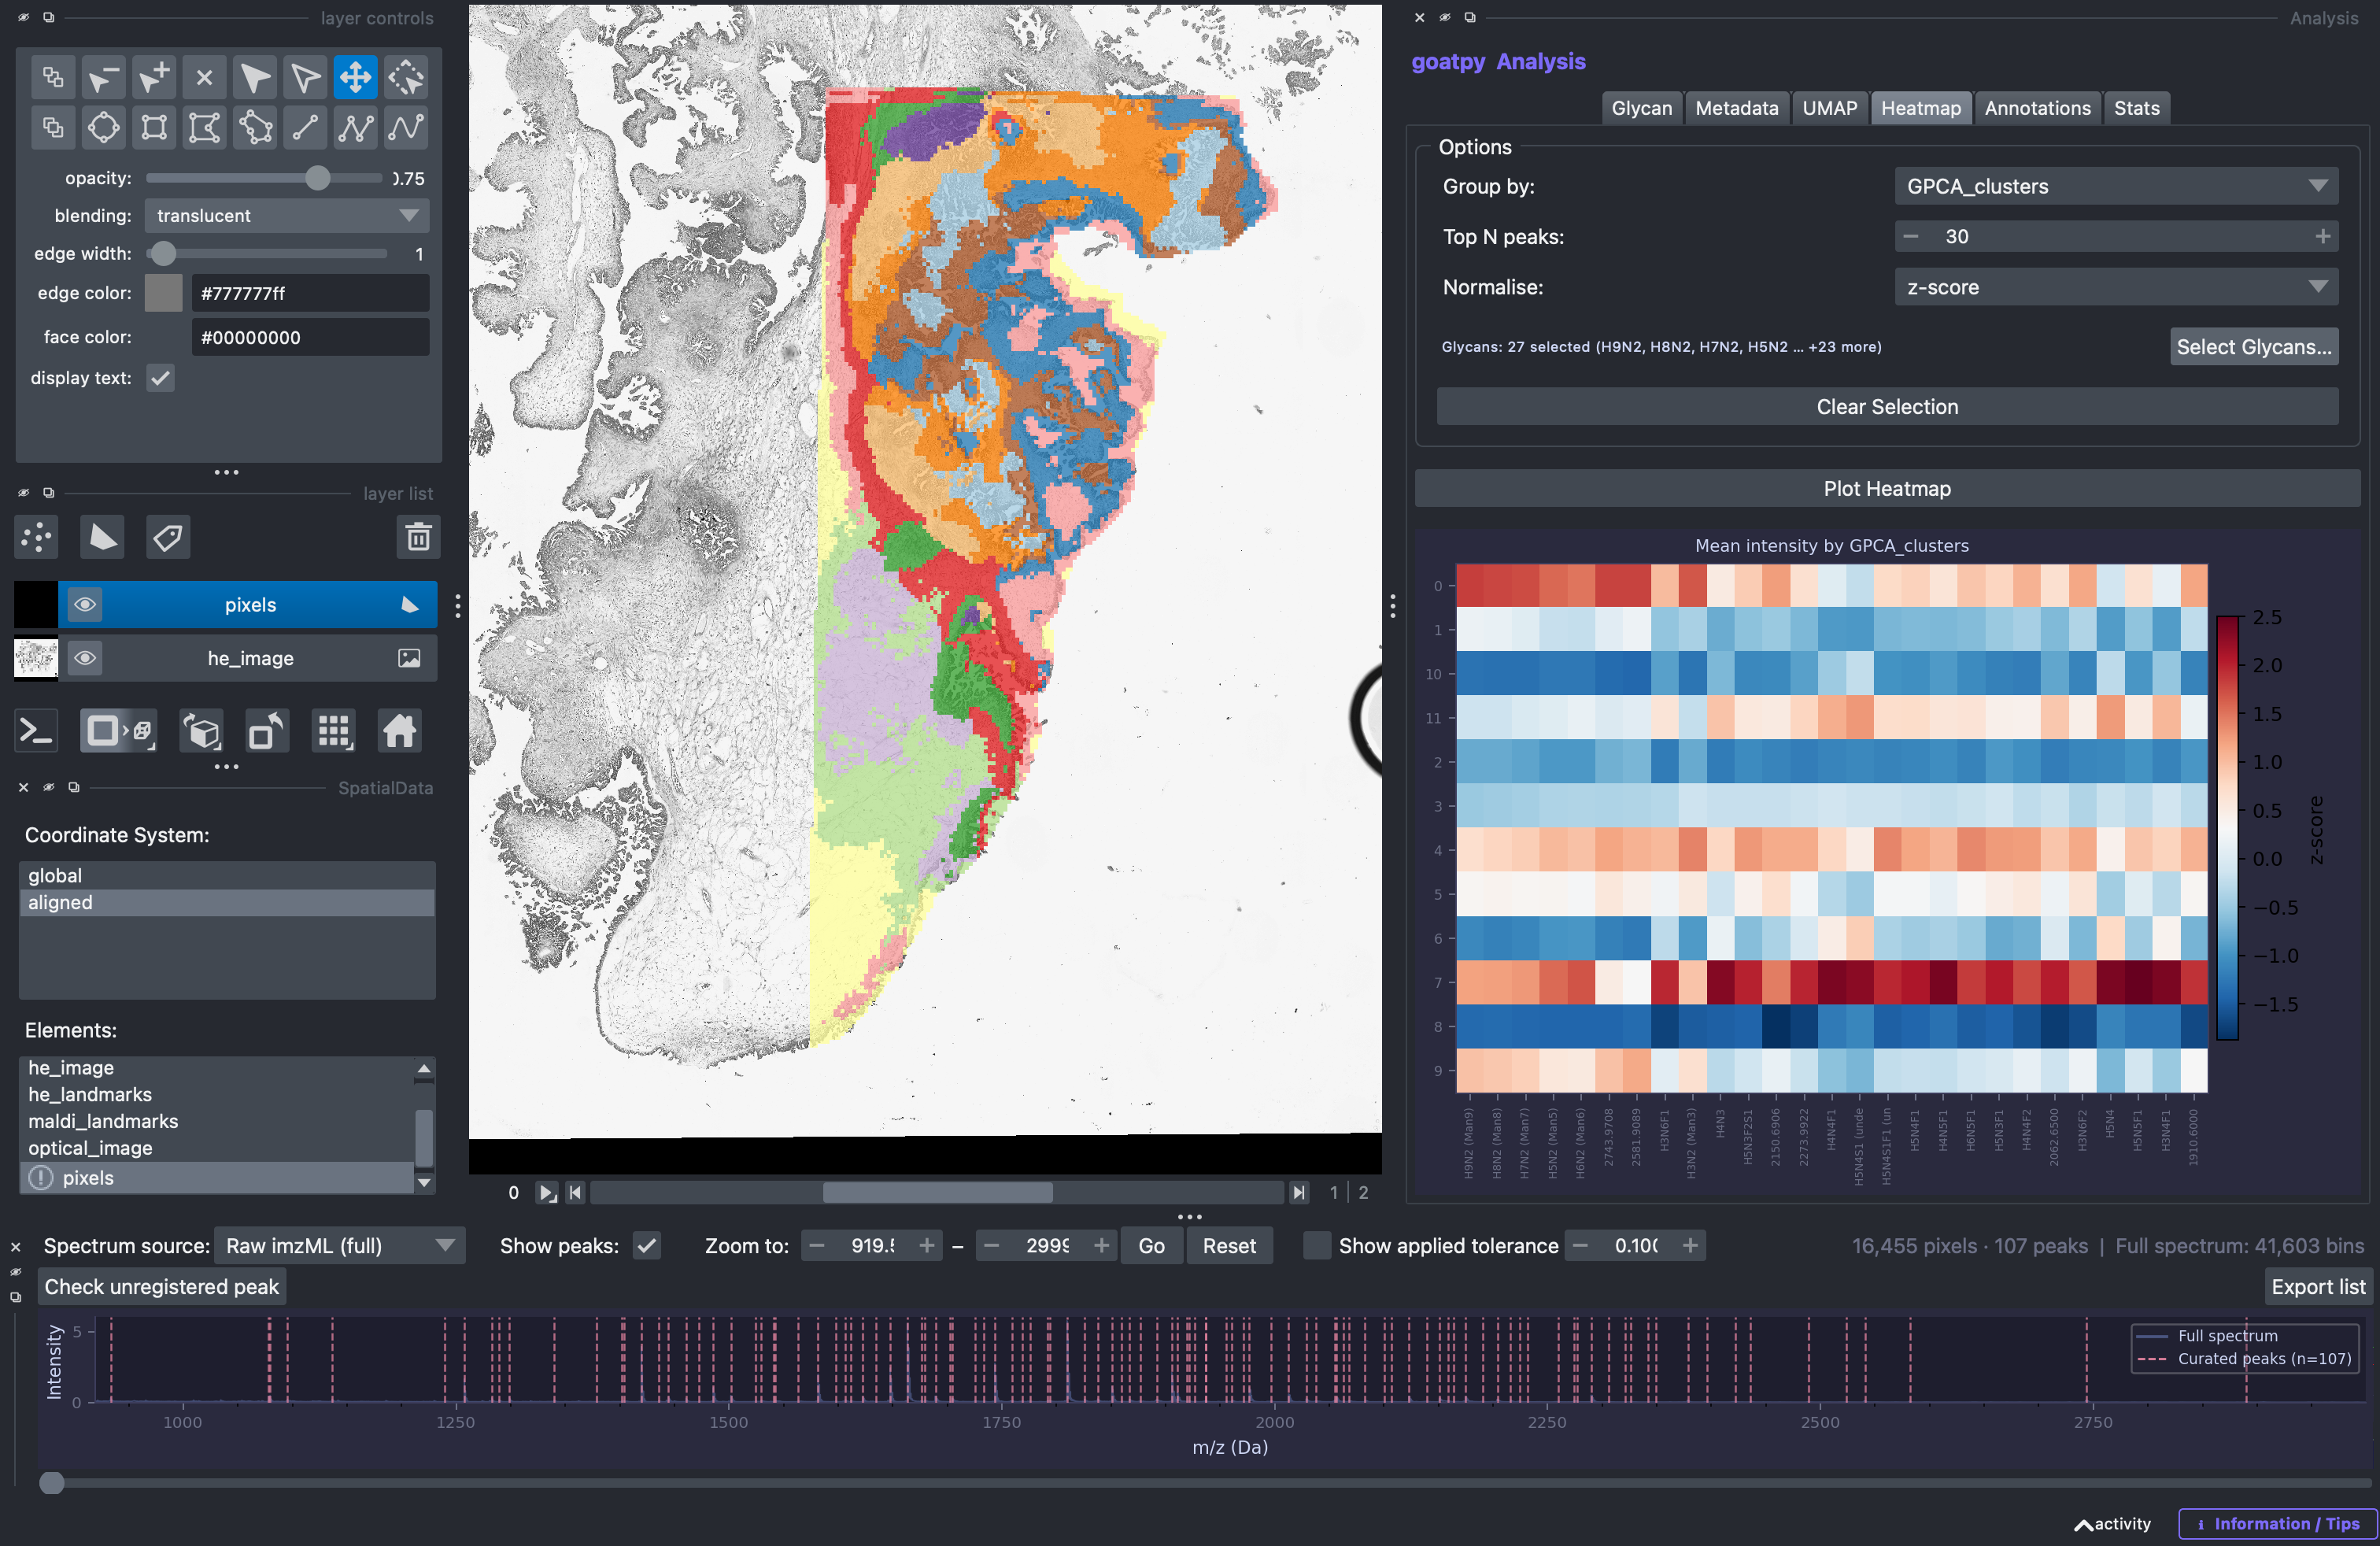
Task: Pick the add ellipse tool
Action: click(x=104, y=127)
